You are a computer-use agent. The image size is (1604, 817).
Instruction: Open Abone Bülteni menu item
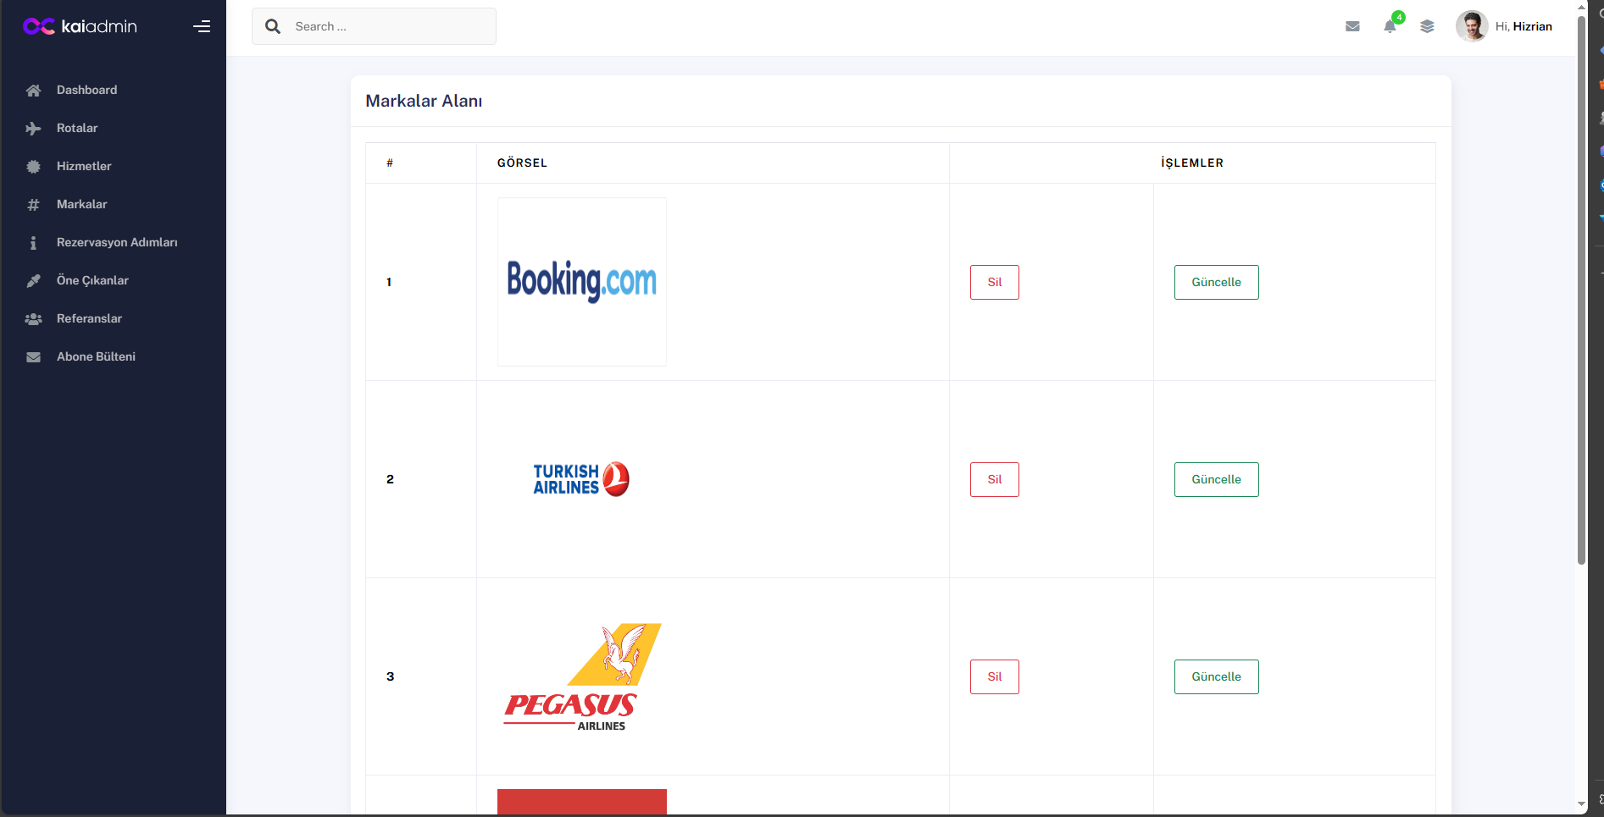pyautogui.click(x=96, y=356)
